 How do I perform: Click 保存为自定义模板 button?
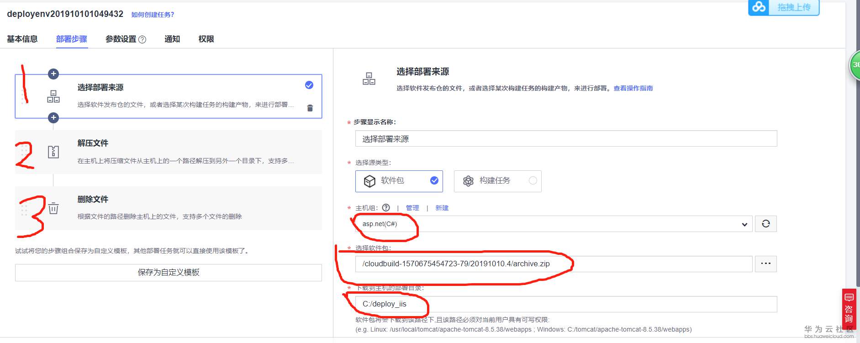pos(169,273)
